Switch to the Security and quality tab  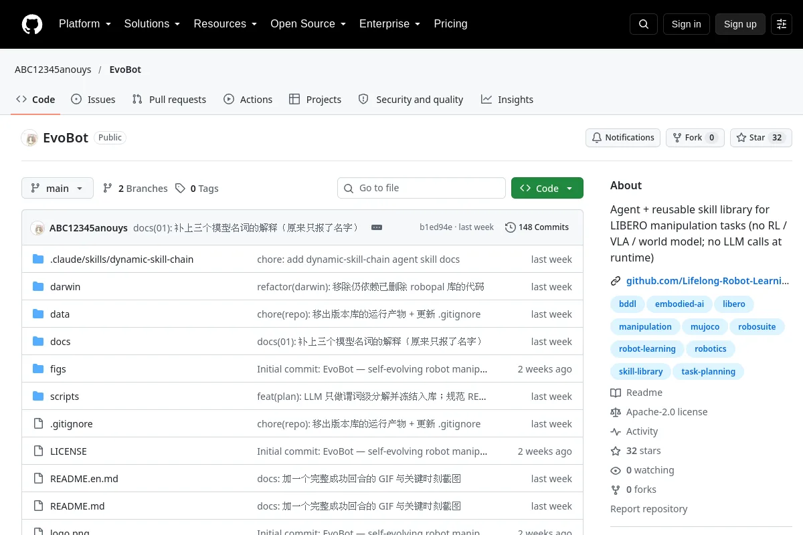point(411,100)
